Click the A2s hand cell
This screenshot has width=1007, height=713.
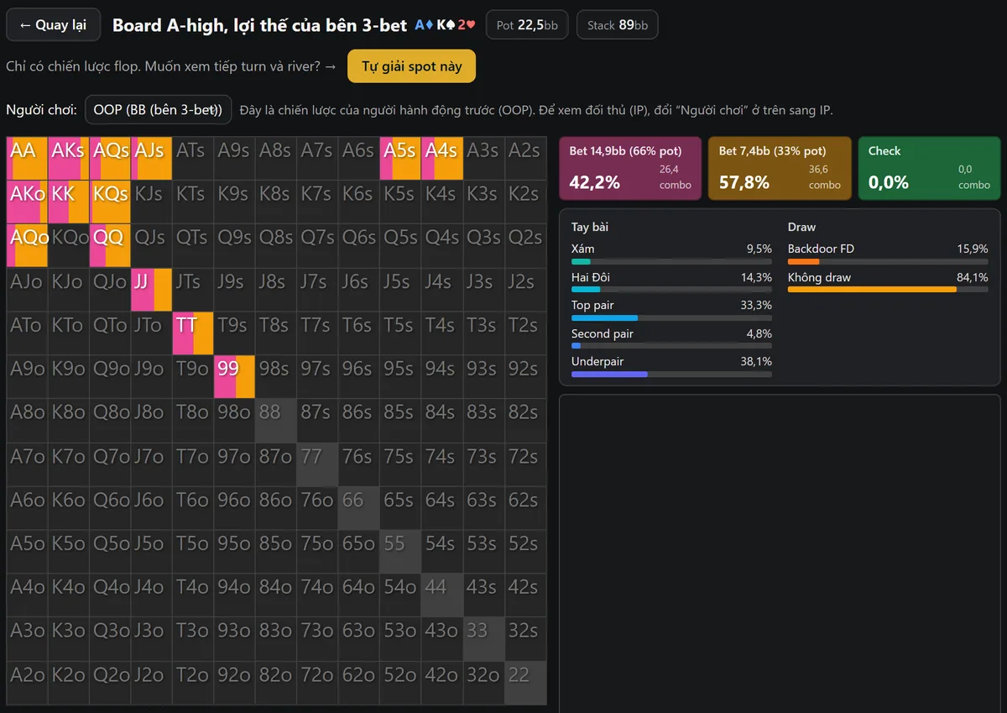525,158
